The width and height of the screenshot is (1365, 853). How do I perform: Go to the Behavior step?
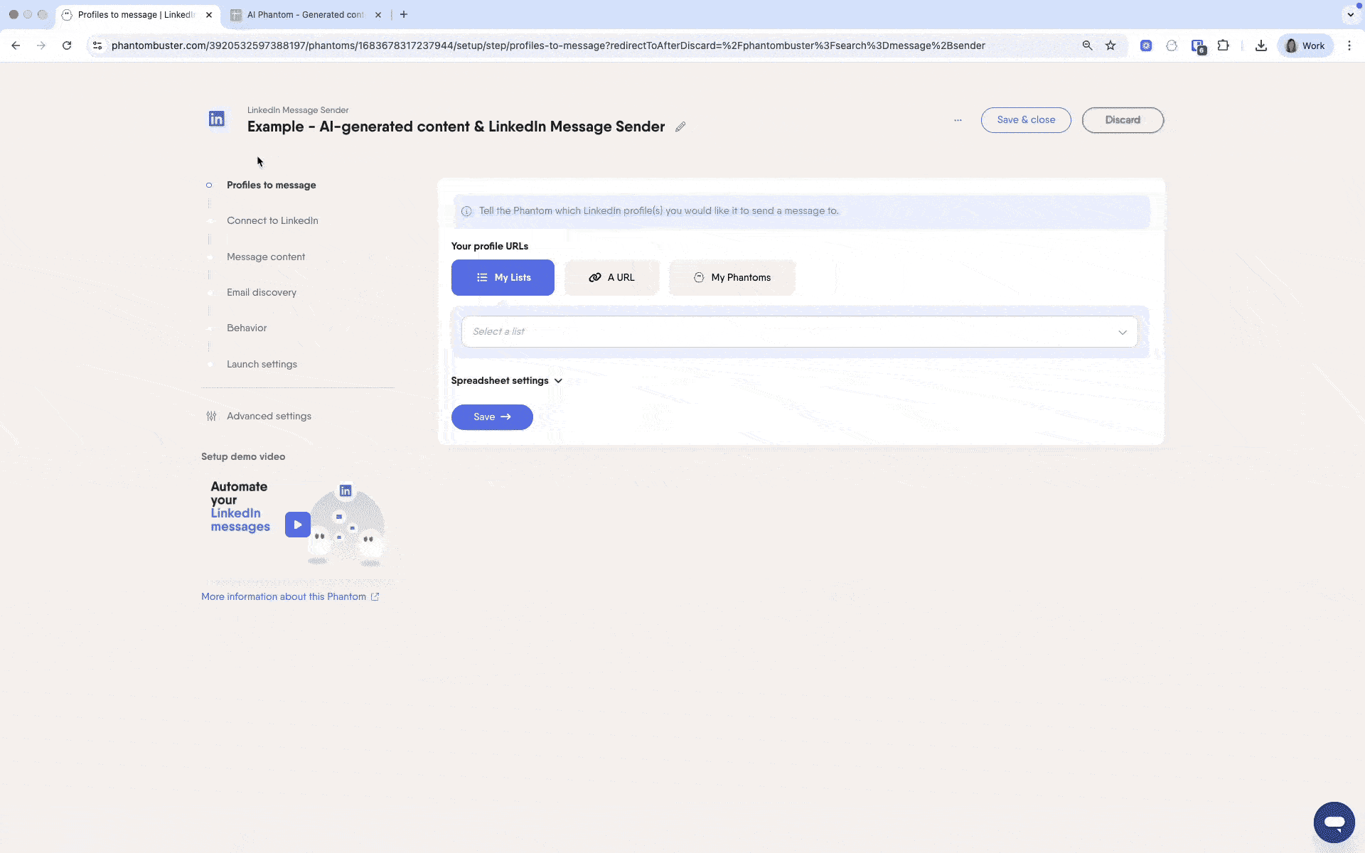(247, 328)
